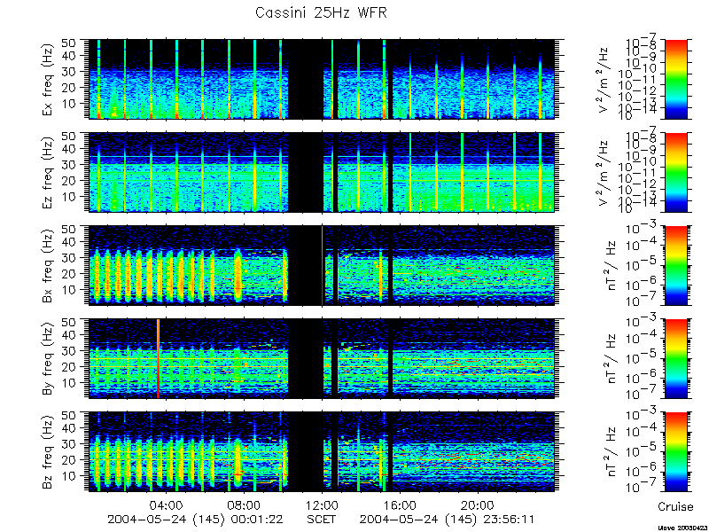Viewport: 709px width, 532px height.
Task: Click the top 10⁻³ label on Bx color bar
Action: tap(643, 229)
